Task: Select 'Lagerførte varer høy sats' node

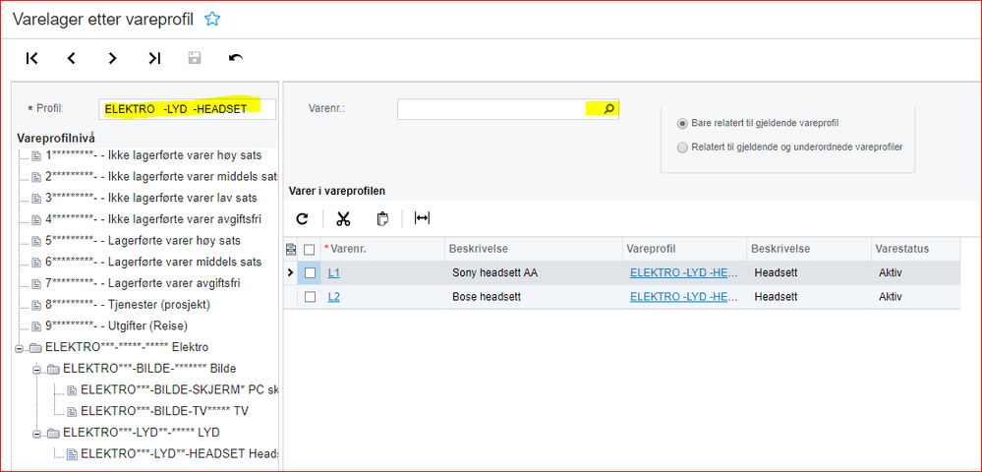Action: 144,240
